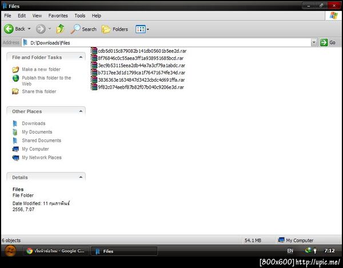Switch to Google Chrome taskbar button
The image size is (343, 268).
(x=56, y=251)
